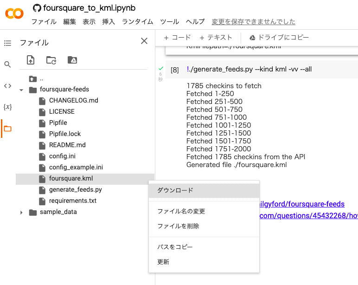Click the files folder sidebar icon
This screenshot has width=358, height=285.
coord(7,129)
